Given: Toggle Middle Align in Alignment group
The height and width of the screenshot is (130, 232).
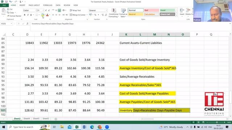Looking at the screenshot, I should (x=56, y=10).
